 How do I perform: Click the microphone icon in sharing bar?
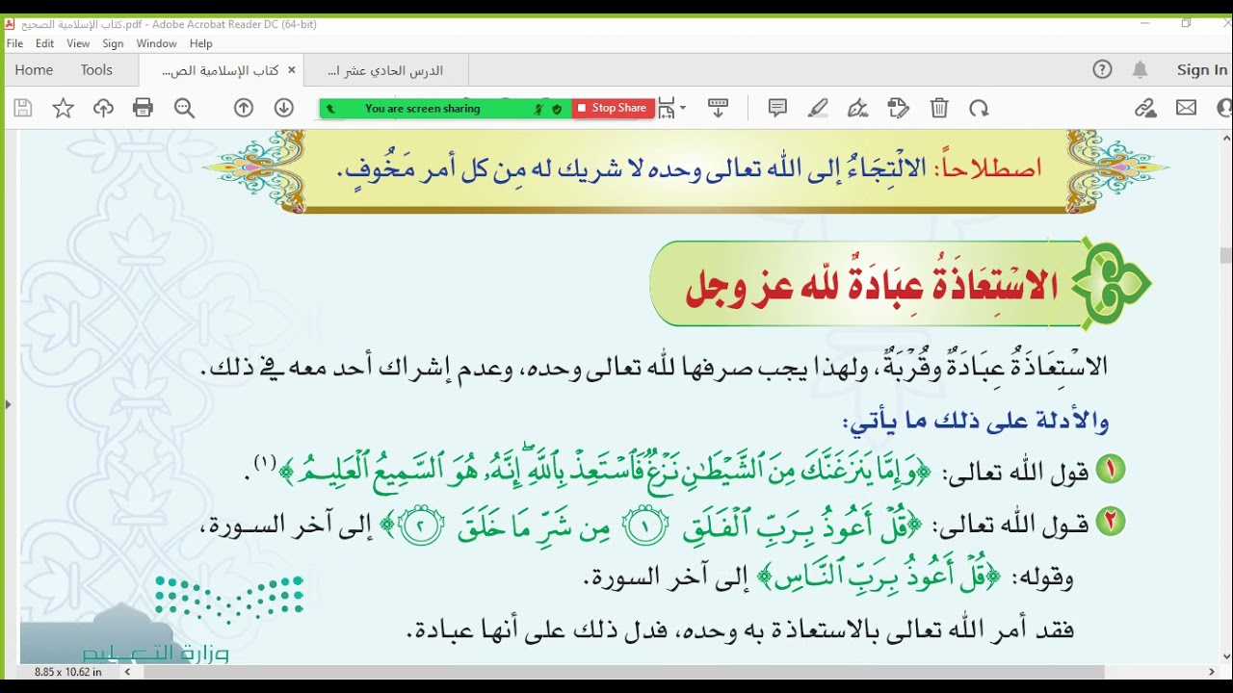539,109
